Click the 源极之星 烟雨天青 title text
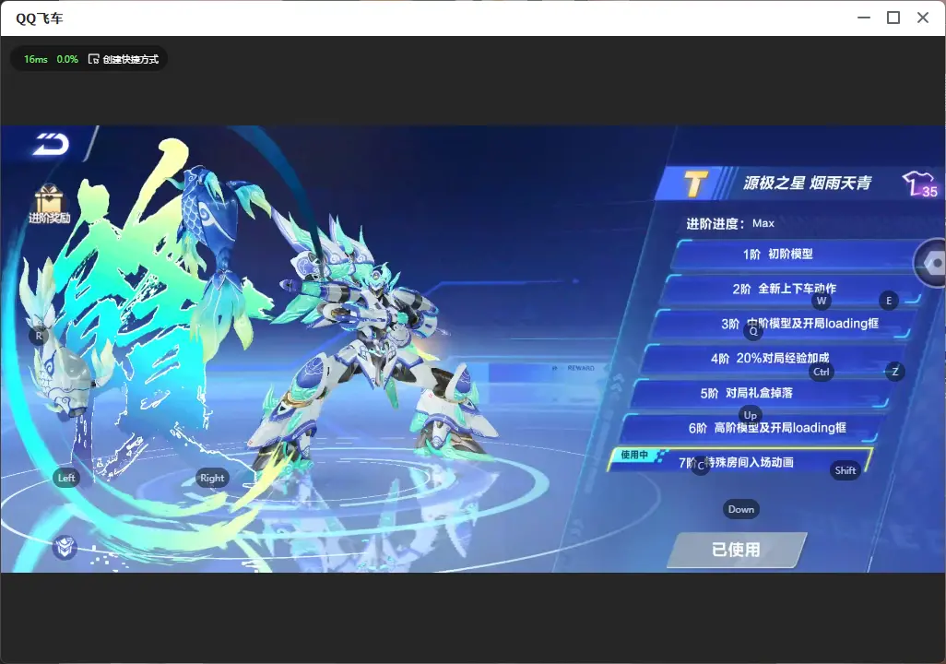The height and width of the screenshot is (664, 946). point(808,183)
